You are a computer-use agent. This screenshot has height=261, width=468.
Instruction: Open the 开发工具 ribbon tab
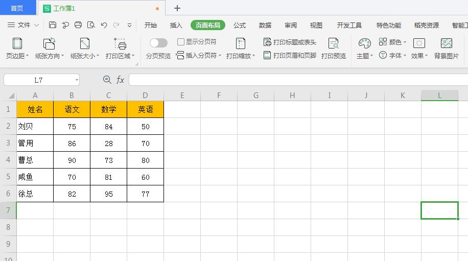pos(349,26)
